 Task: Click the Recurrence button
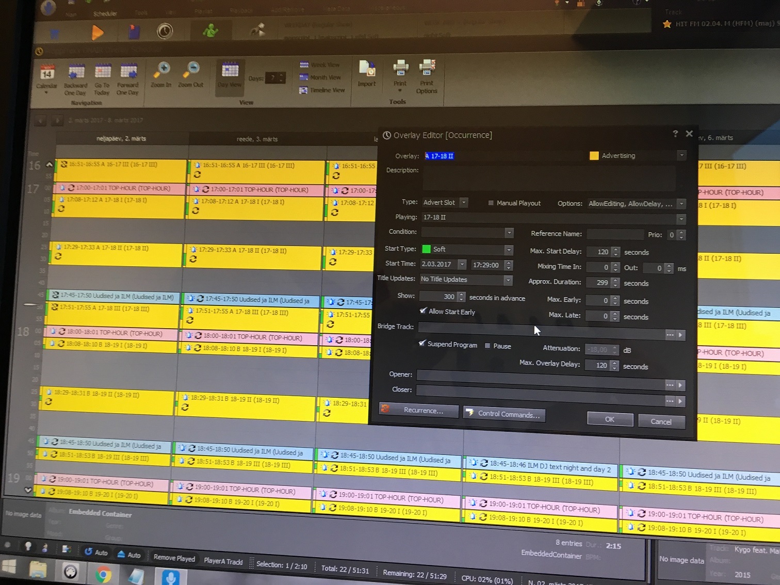click(418, 410)
